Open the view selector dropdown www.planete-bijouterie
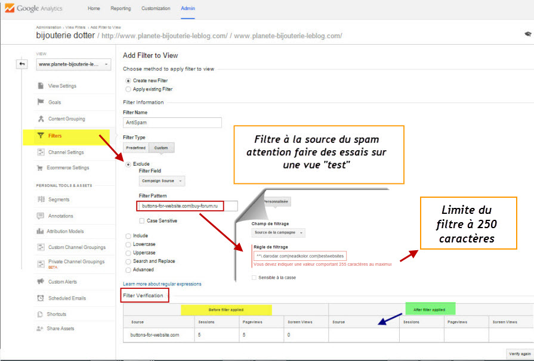Image resolution: width=534 pixels, height=361 pixels. pyautogui.click(x=73, y=64)
